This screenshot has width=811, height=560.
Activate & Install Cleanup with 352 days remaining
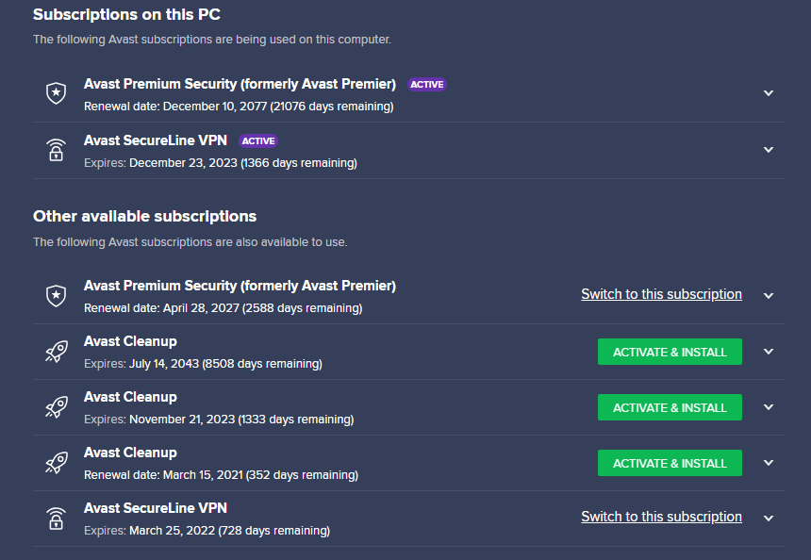pos(670,463)
